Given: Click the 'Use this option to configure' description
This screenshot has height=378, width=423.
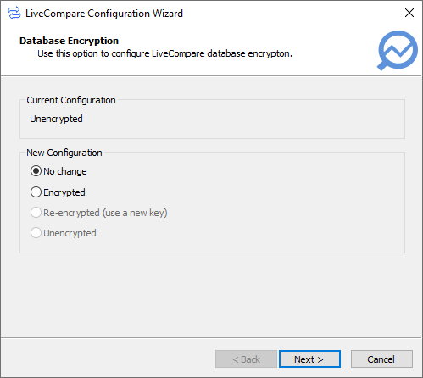Looking at the screenshot, I should tap(164, 53).
